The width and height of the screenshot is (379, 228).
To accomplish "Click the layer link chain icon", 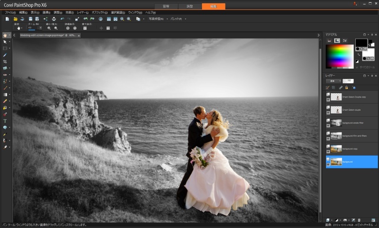I will coord(341,88).
